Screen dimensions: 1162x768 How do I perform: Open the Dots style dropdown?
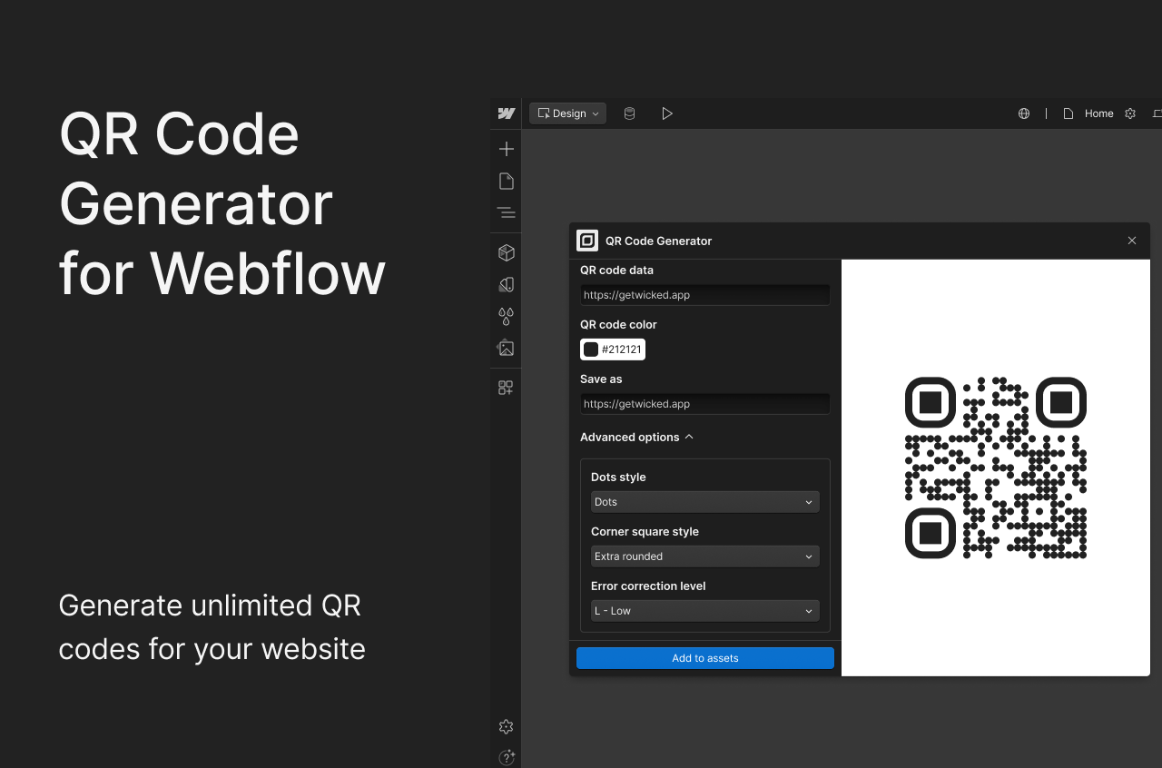tap(704, 501)
